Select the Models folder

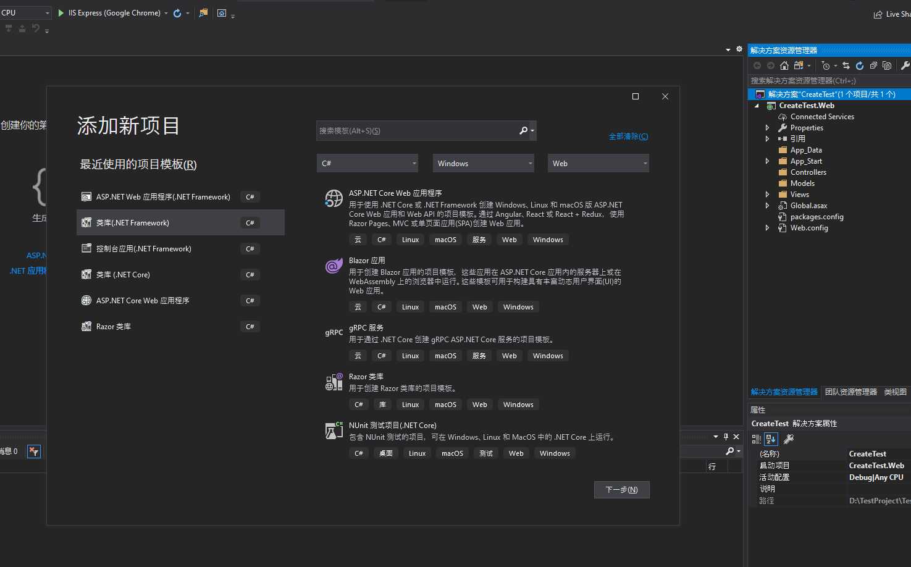point(802,183)
